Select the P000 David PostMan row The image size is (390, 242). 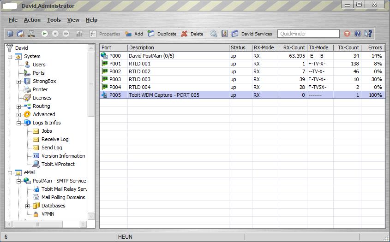click(x=242, y=56)
